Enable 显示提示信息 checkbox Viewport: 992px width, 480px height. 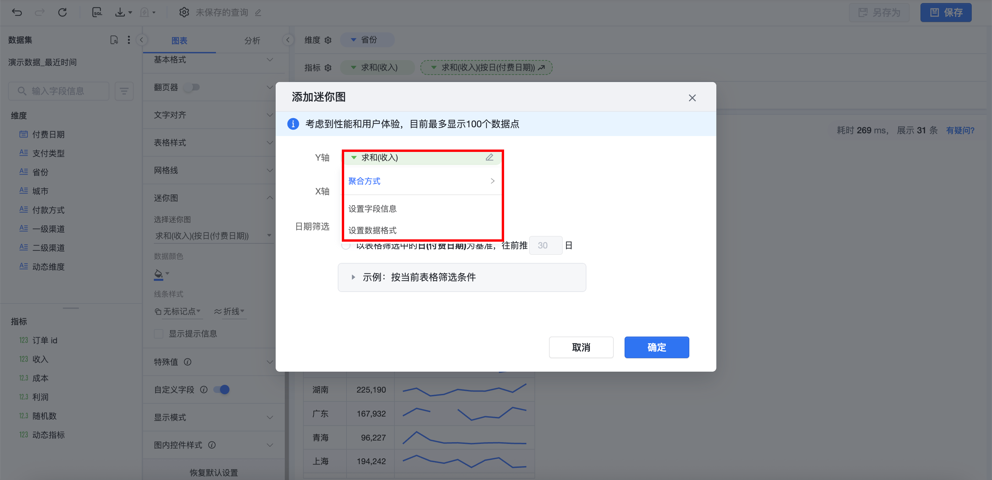tap(159, 334)
